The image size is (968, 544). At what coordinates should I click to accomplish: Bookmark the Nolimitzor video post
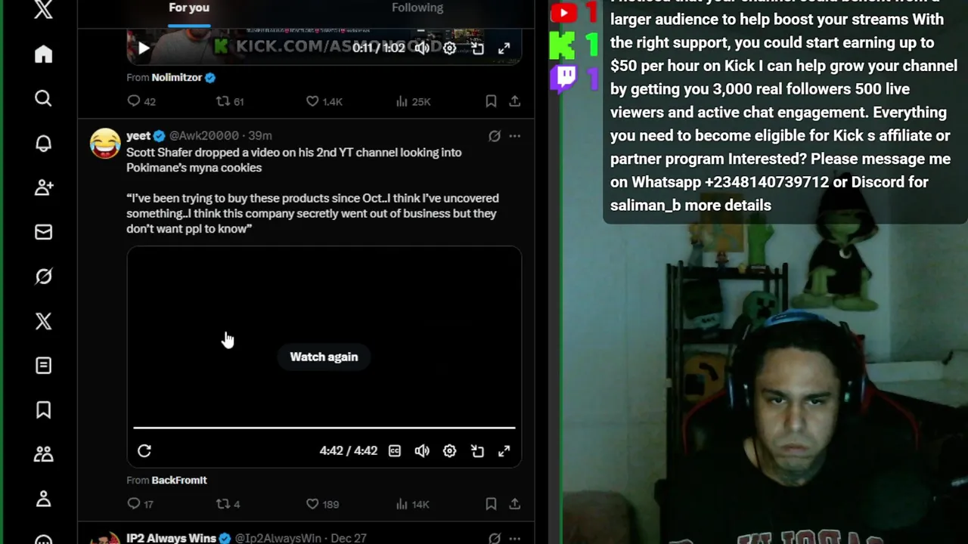point(491,101)
